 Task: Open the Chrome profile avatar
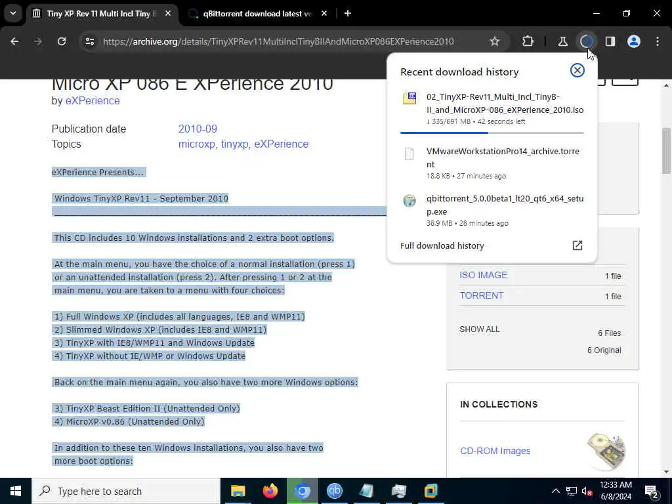[x=634, y=41]
